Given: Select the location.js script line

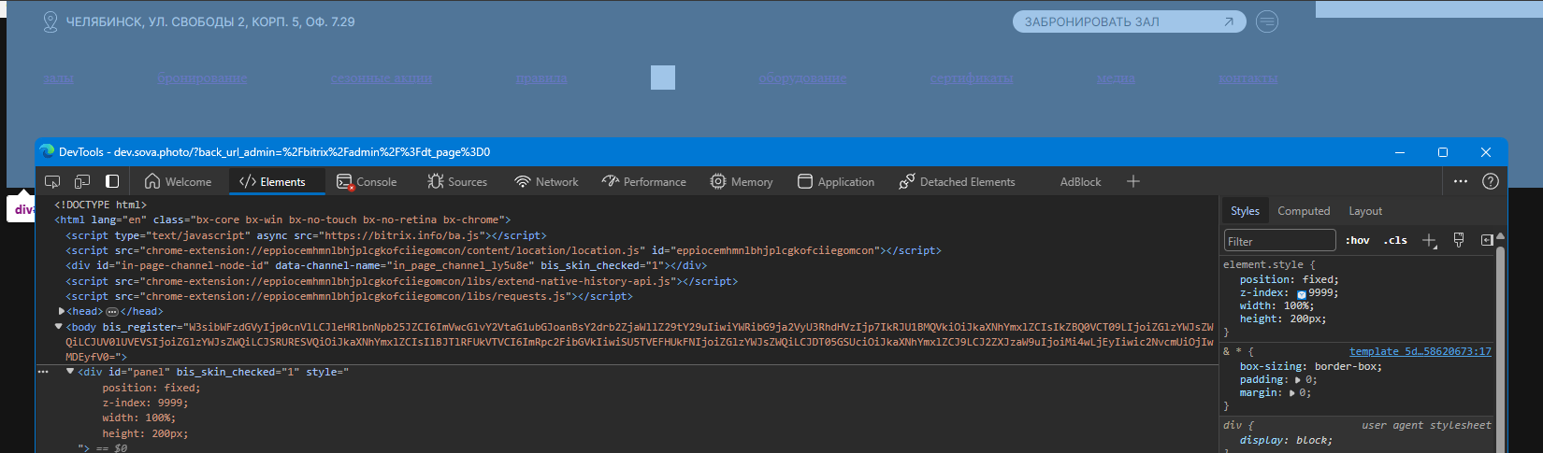Looking at the screenshot, I should tap(503, 250).
